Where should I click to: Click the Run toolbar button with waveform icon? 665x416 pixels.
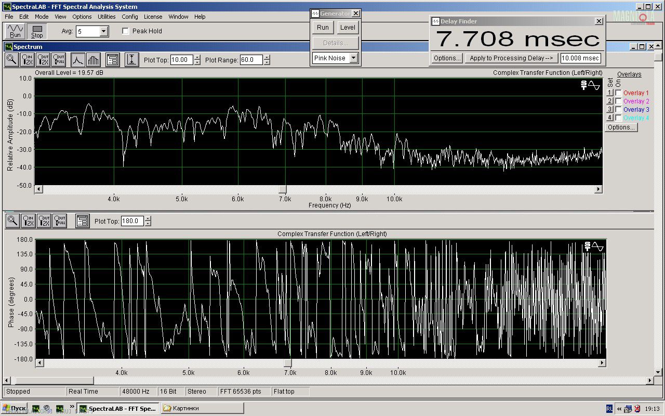point(15,31)
